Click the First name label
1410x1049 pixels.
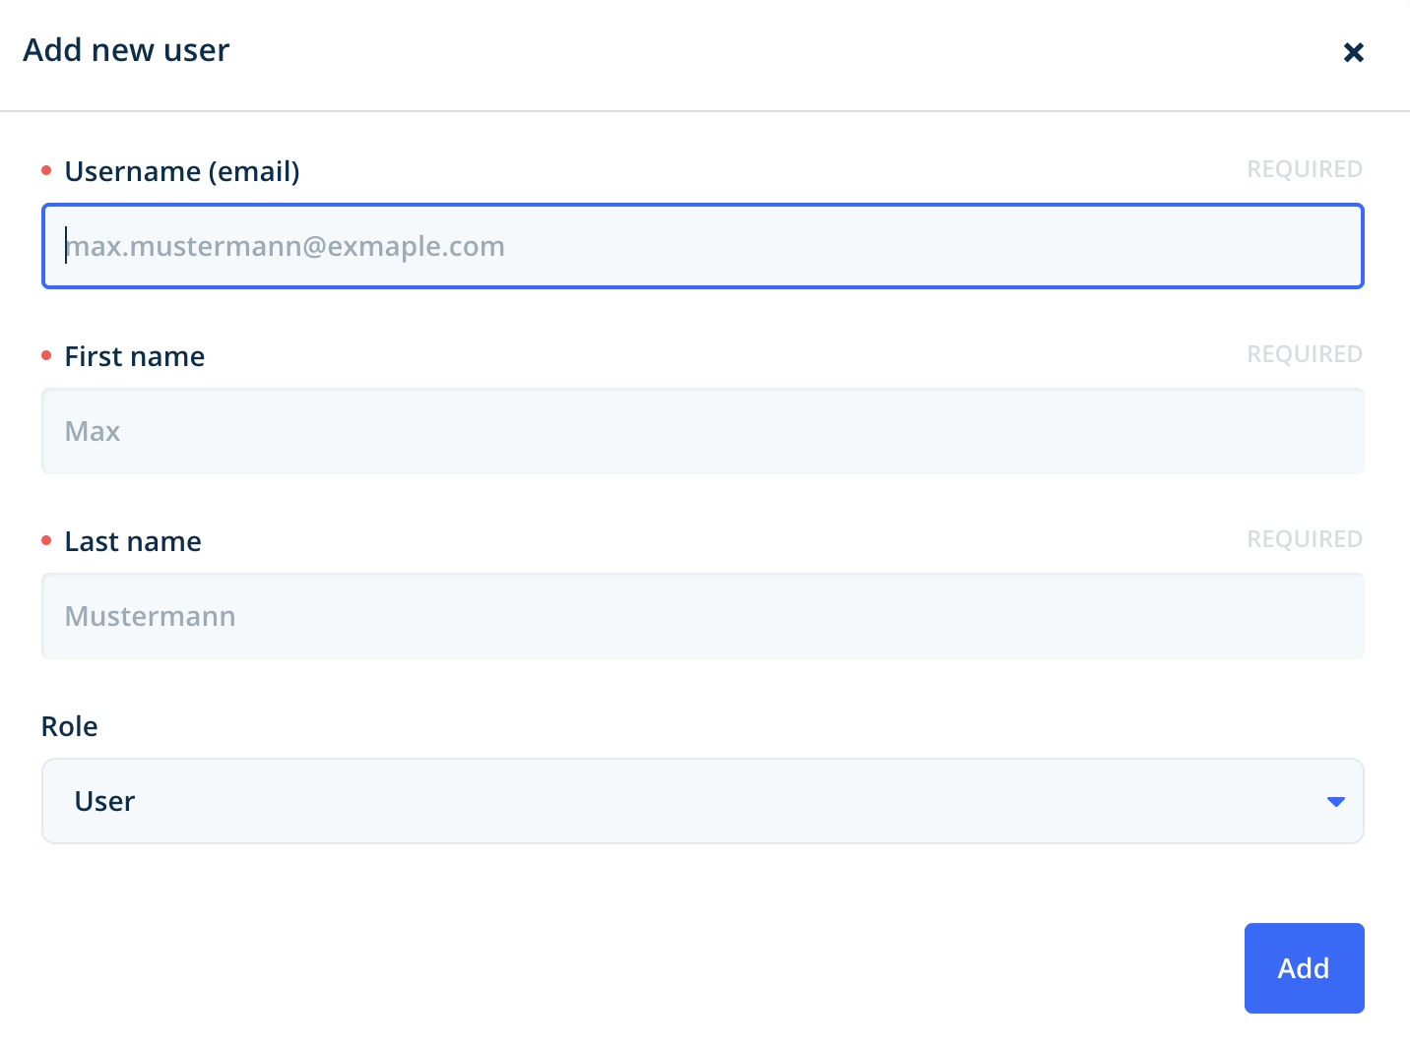[x=135, y=356]
